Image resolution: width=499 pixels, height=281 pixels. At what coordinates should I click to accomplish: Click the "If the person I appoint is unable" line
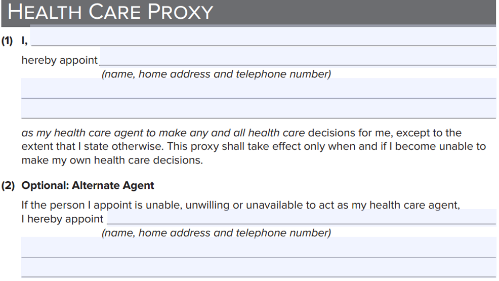[240, 205]
